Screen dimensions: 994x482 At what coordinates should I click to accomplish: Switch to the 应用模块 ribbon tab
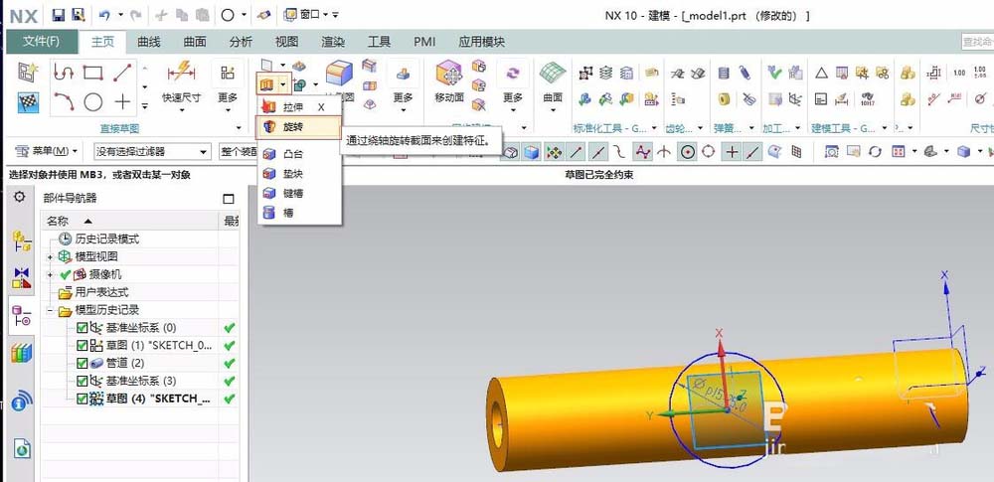482,43
